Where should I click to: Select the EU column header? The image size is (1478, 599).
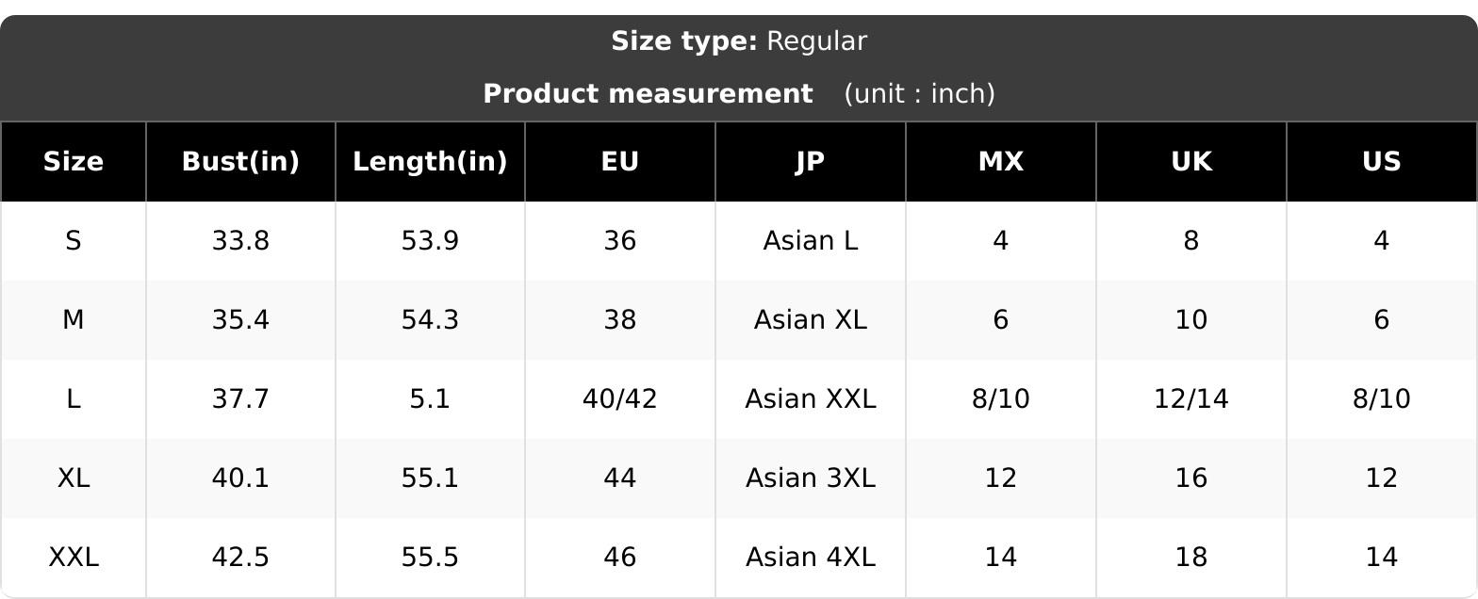(x=620, y=162)
